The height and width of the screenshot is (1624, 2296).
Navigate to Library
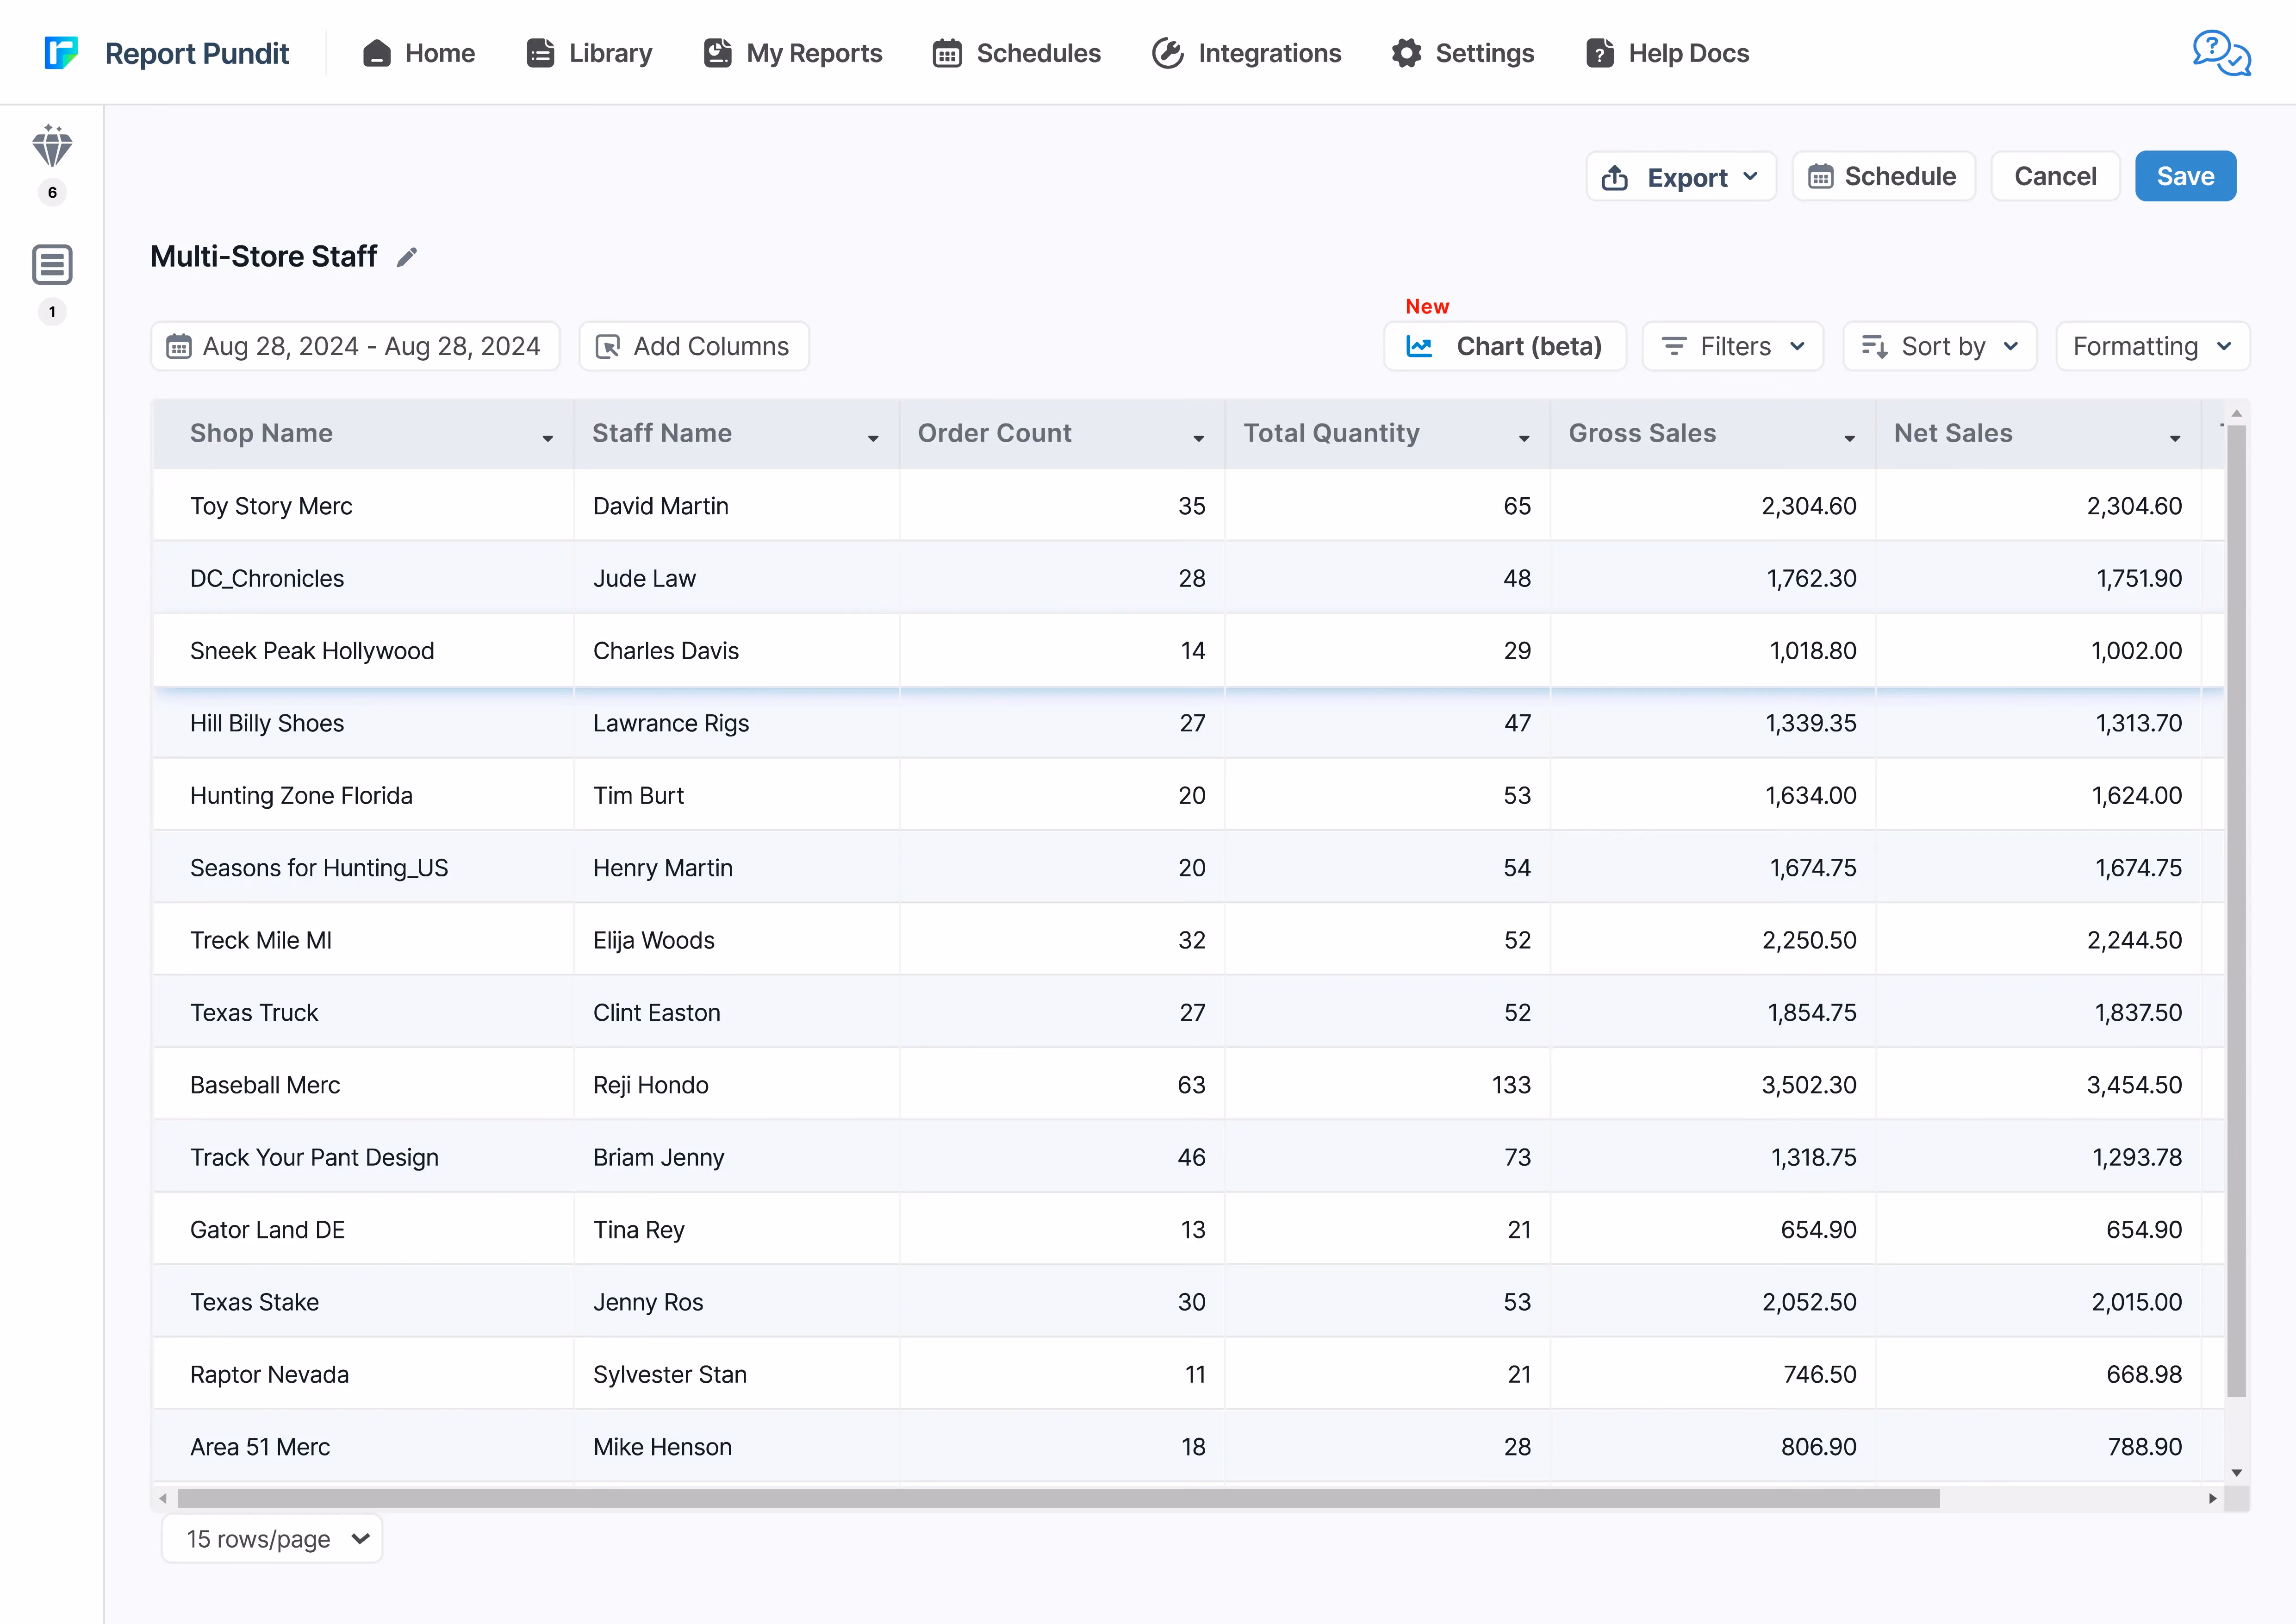pyautogui.click(x=589, y=53)
